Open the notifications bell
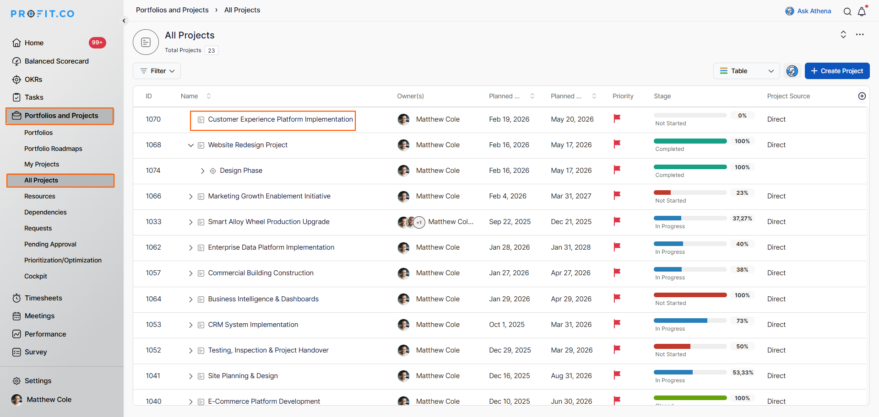This screenshot has height=417, width=879. tap(862, 11)
